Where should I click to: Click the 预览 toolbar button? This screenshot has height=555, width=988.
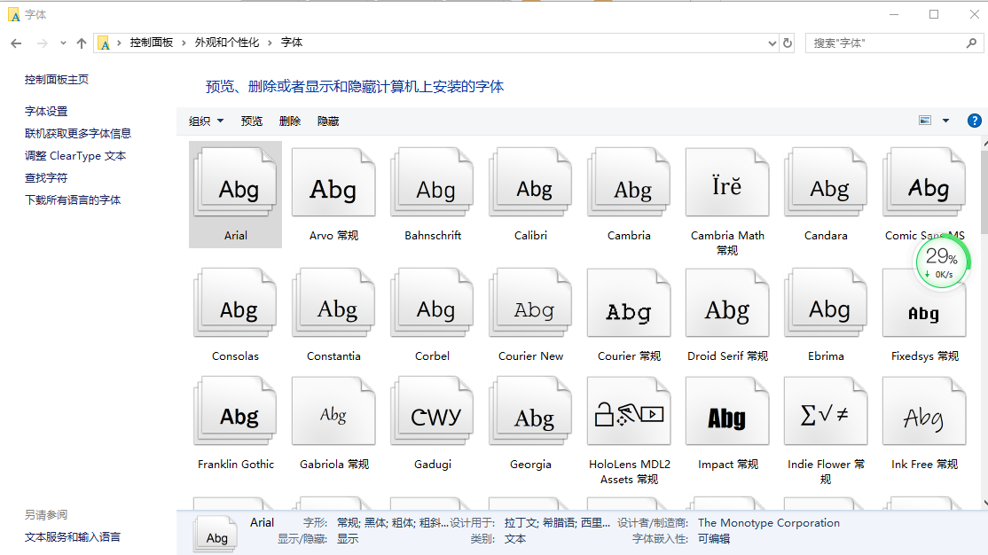[251, 120]
